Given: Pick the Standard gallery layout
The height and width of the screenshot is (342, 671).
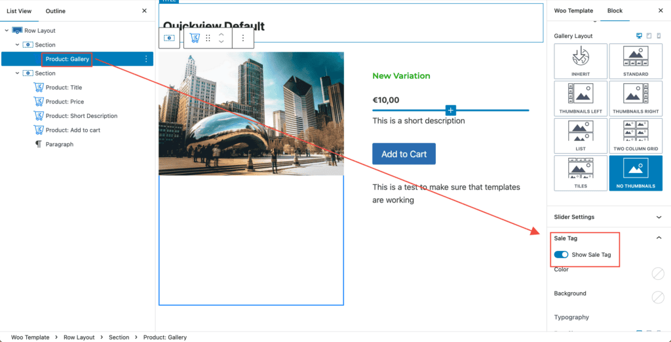Looking at the screenshot, I should click(x=635, y=60).
